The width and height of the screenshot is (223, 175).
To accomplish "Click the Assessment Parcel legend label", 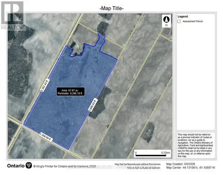I will [193, 22].
